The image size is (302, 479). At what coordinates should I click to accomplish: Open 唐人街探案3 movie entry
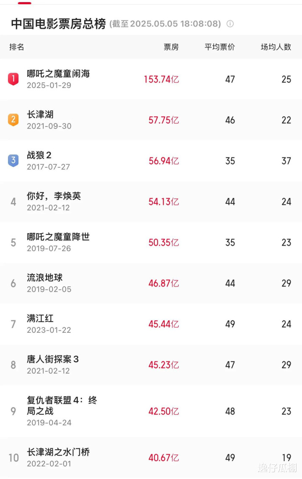tap(151, 365)
